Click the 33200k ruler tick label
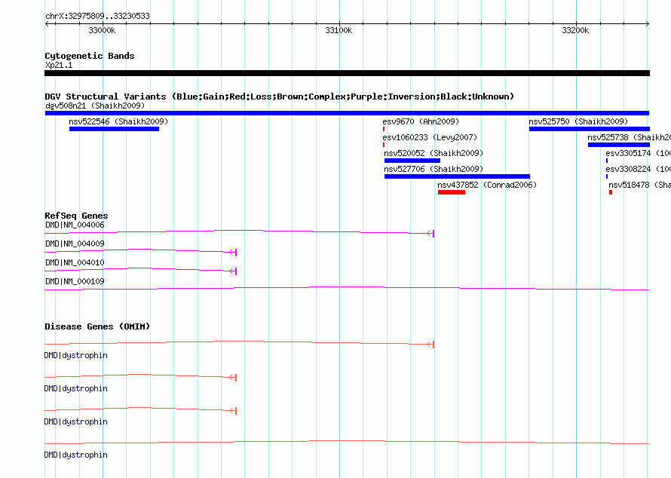This screenshot has height=478, width=671. (x=575, y=30)
